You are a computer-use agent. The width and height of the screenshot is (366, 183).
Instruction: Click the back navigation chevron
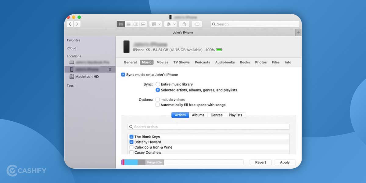click(x=70, y=24)
